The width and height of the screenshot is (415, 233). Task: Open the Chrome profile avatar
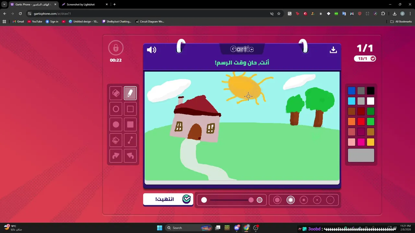(402, 14)
